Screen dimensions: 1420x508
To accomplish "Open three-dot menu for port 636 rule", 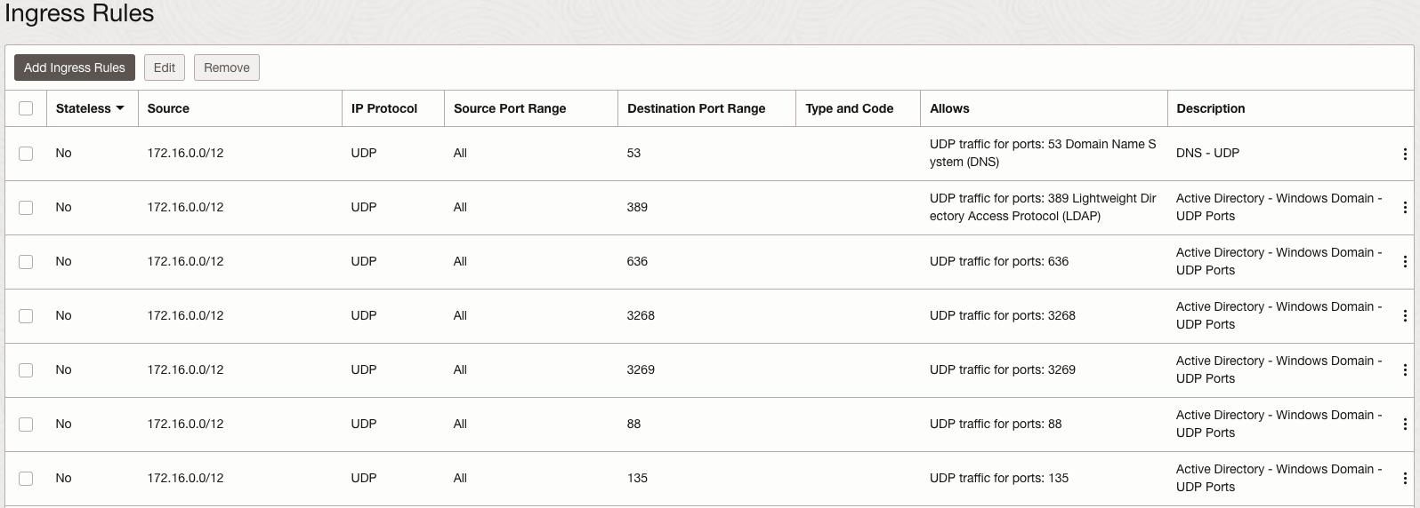I will (x=1404, y=262).
